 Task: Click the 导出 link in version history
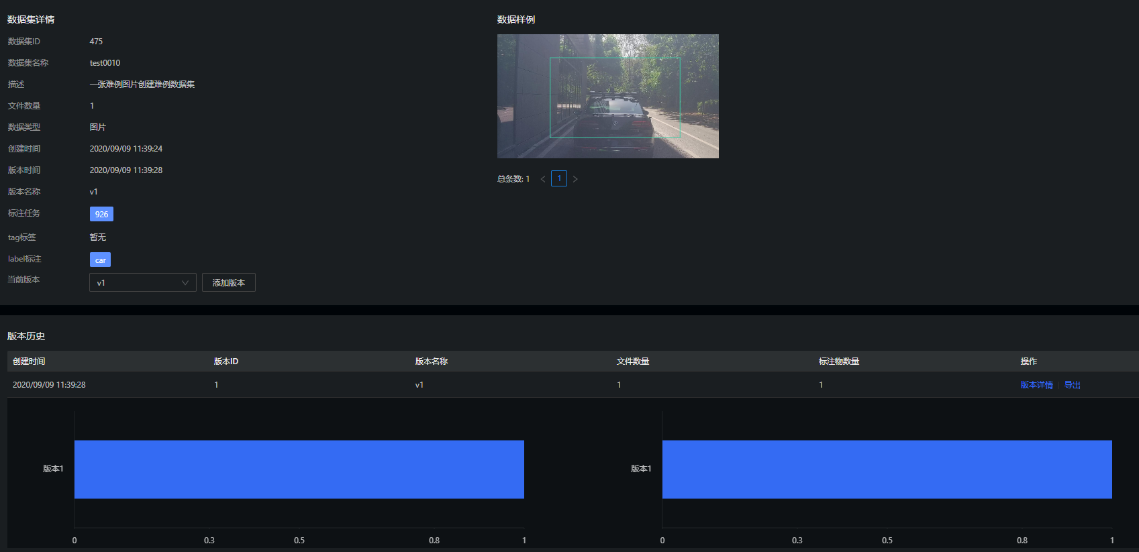tap(1073, 385)
